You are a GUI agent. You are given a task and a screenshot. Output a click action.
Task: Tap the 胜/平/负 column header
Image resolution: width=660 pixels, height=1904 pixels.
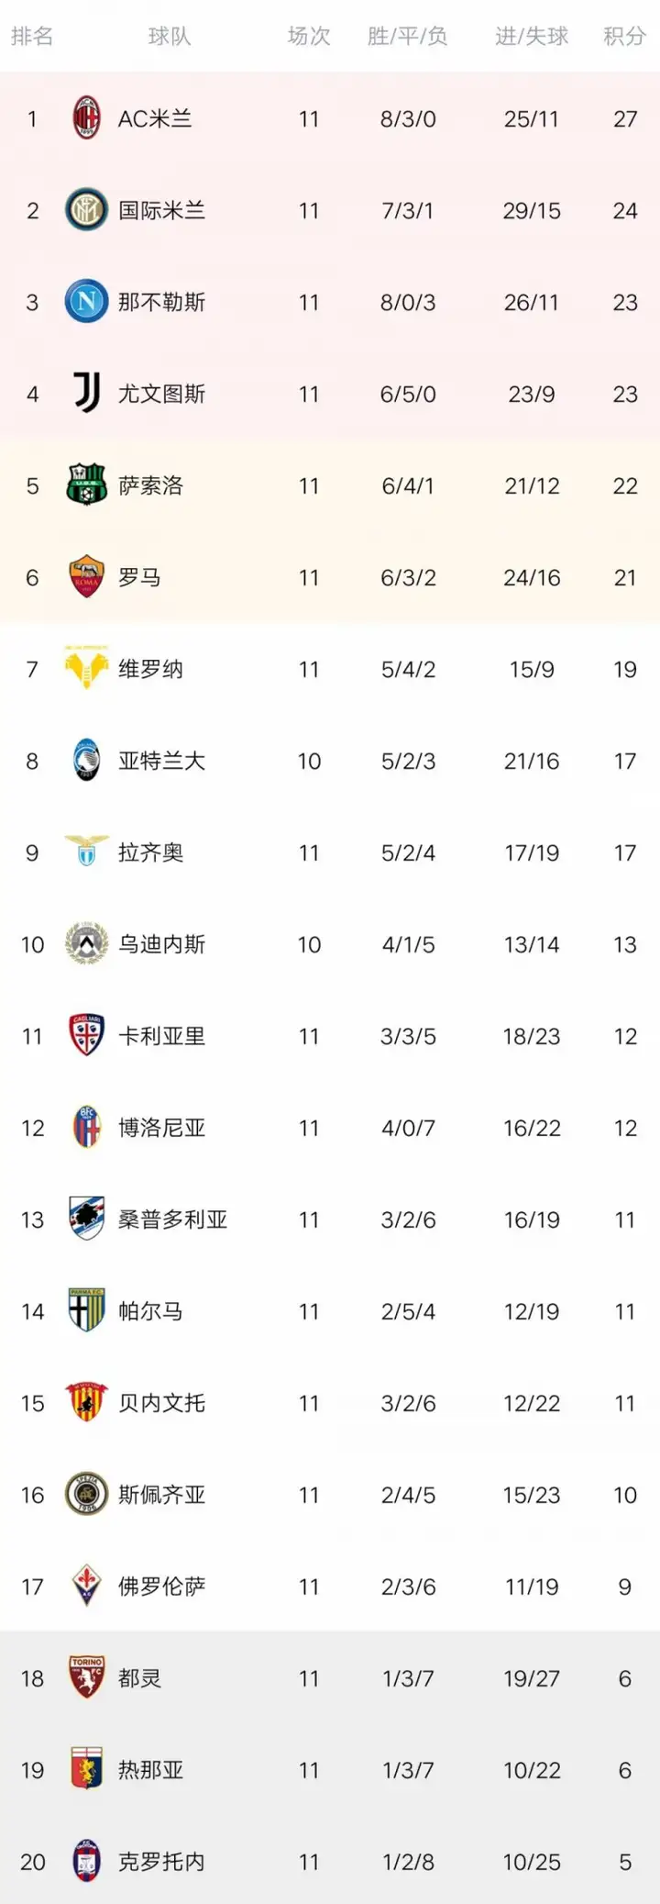tap(408, 36)
